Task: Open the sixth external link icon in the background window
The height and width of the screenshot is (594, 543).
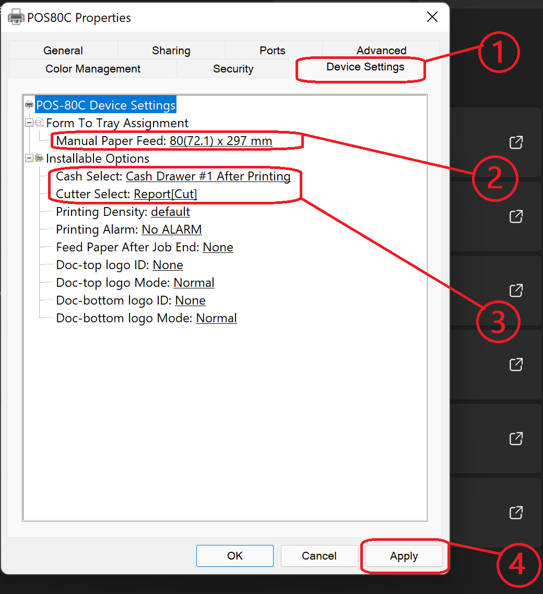Action: 516,513
